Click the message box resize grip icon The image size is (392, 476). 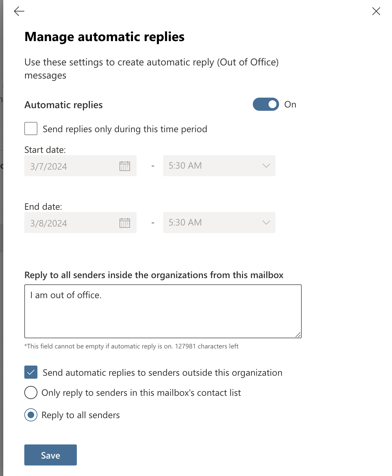coord(298,335)
